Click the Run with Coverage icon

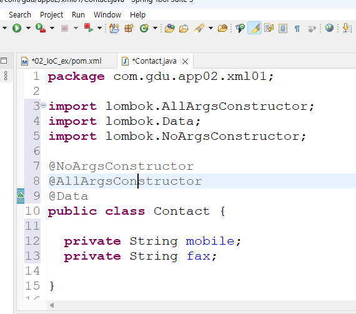tap(41, 28)
